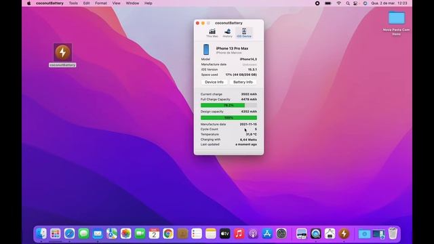Open Photos from the Dock
Image resolution: width=434 pixels, height=244 pixels.
125,234
